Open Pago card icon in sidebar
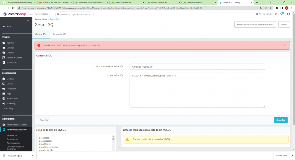Screen dimensions: 295x160 (x=4, y=94)
